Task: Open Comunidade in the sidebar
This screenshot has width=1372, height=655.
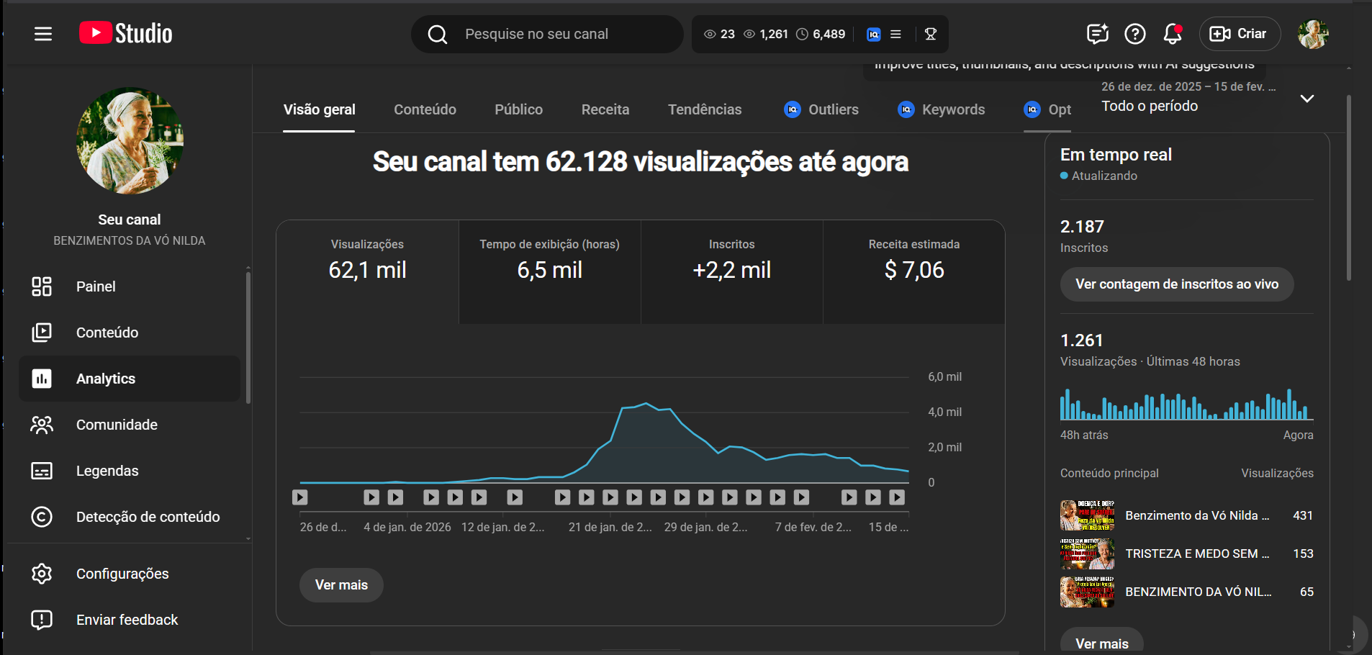Action: 130,425
